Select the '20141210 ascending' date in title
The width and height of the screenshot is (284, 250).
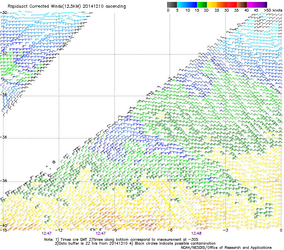point(104,7)
